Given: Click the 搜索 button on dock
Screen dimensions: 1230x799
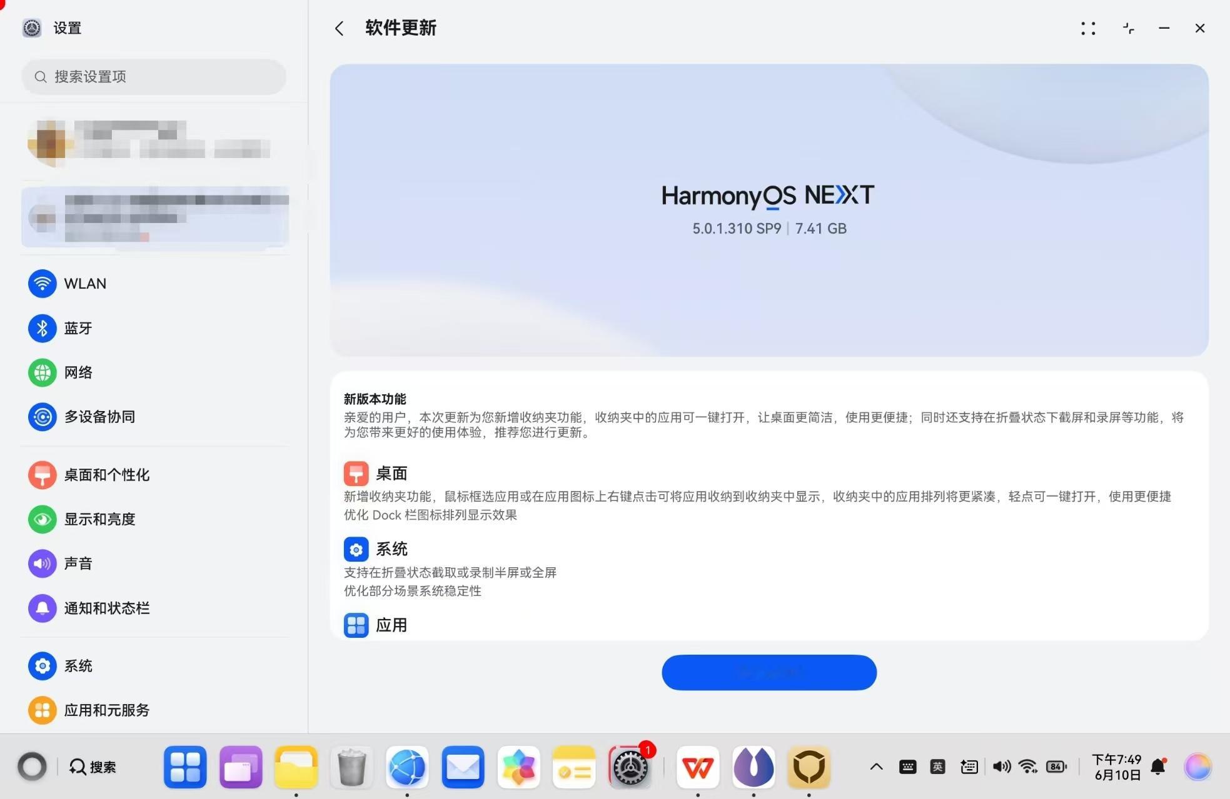Looking at the screenshot, I should pyautogui.click(x=93, y=767).
